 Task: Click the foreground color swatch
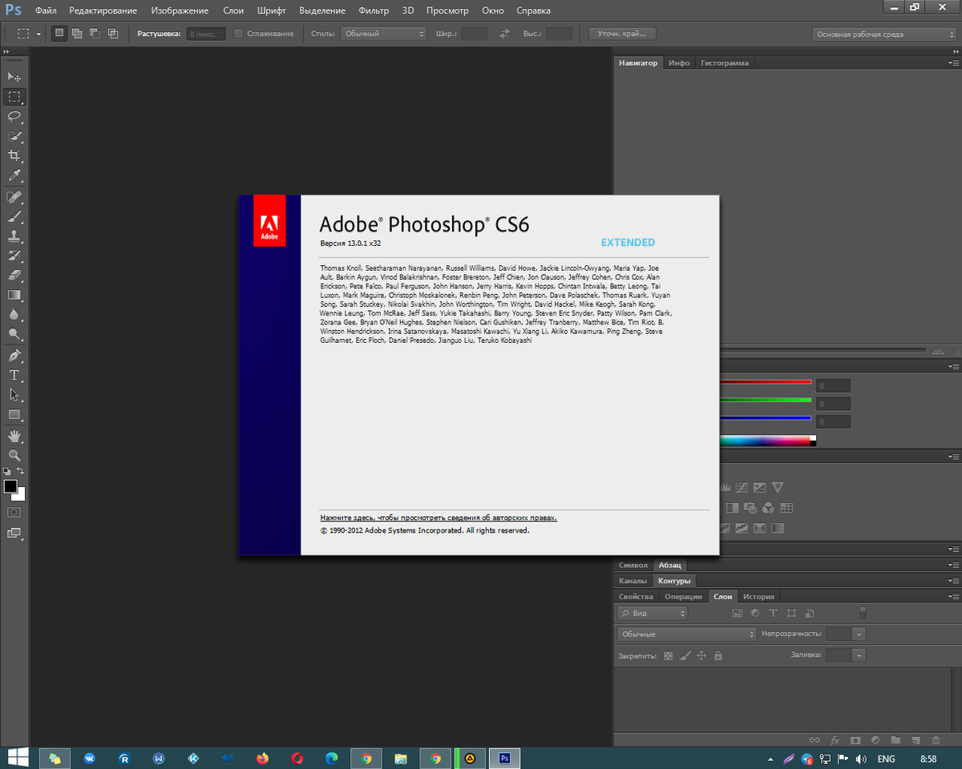[x=10, y=486]
